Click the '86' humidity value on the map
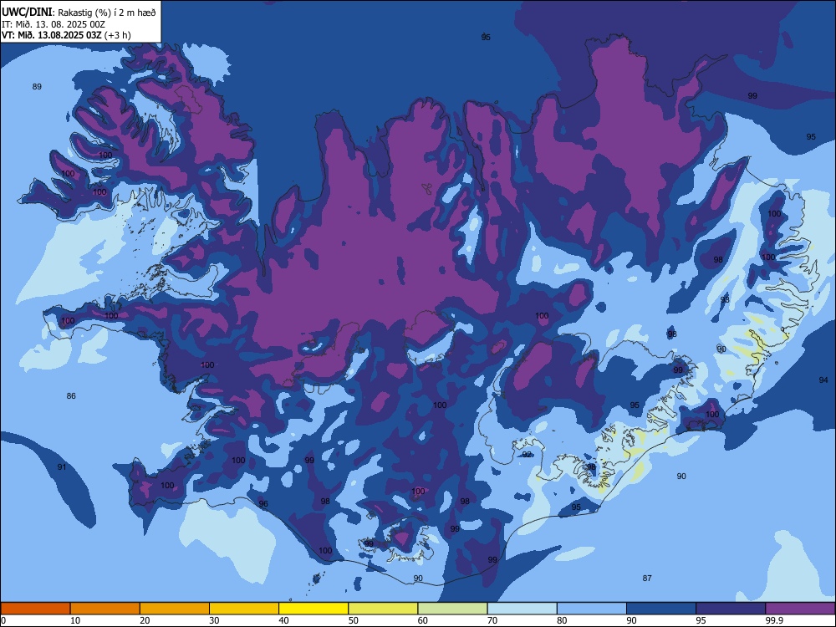 point(71,395)
